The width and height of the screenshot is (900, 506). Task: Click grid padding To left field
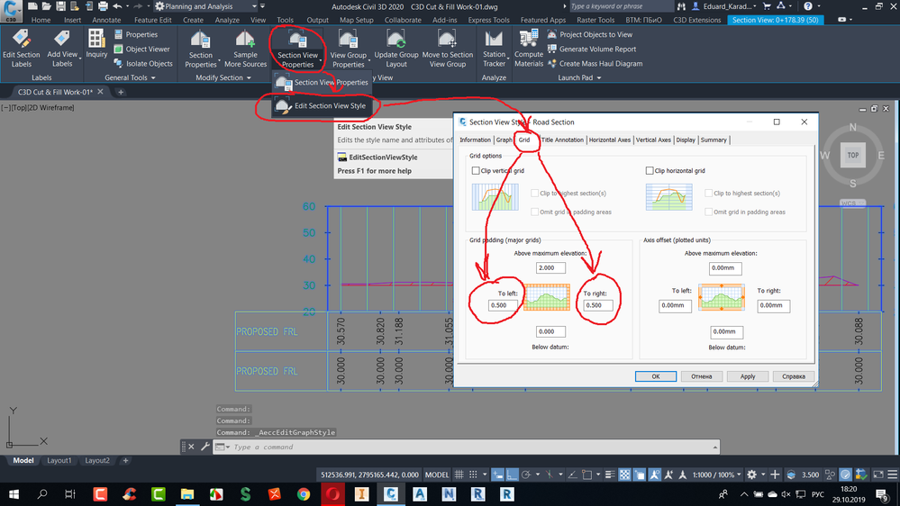(502, 305)
